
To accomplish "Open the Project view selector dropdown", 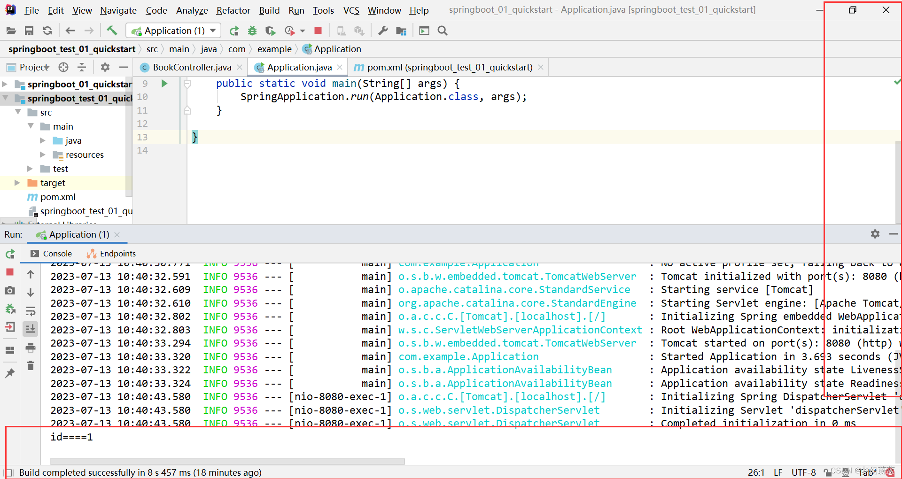I will point(28,67).
